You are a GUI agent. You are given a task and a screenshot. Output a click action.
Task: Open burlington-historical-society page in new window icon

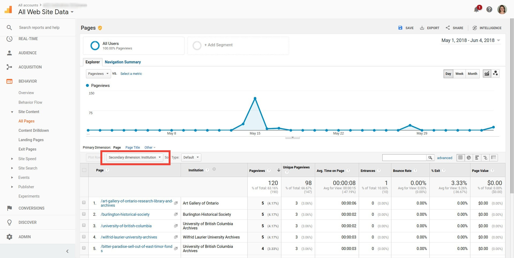coord(176,214)
